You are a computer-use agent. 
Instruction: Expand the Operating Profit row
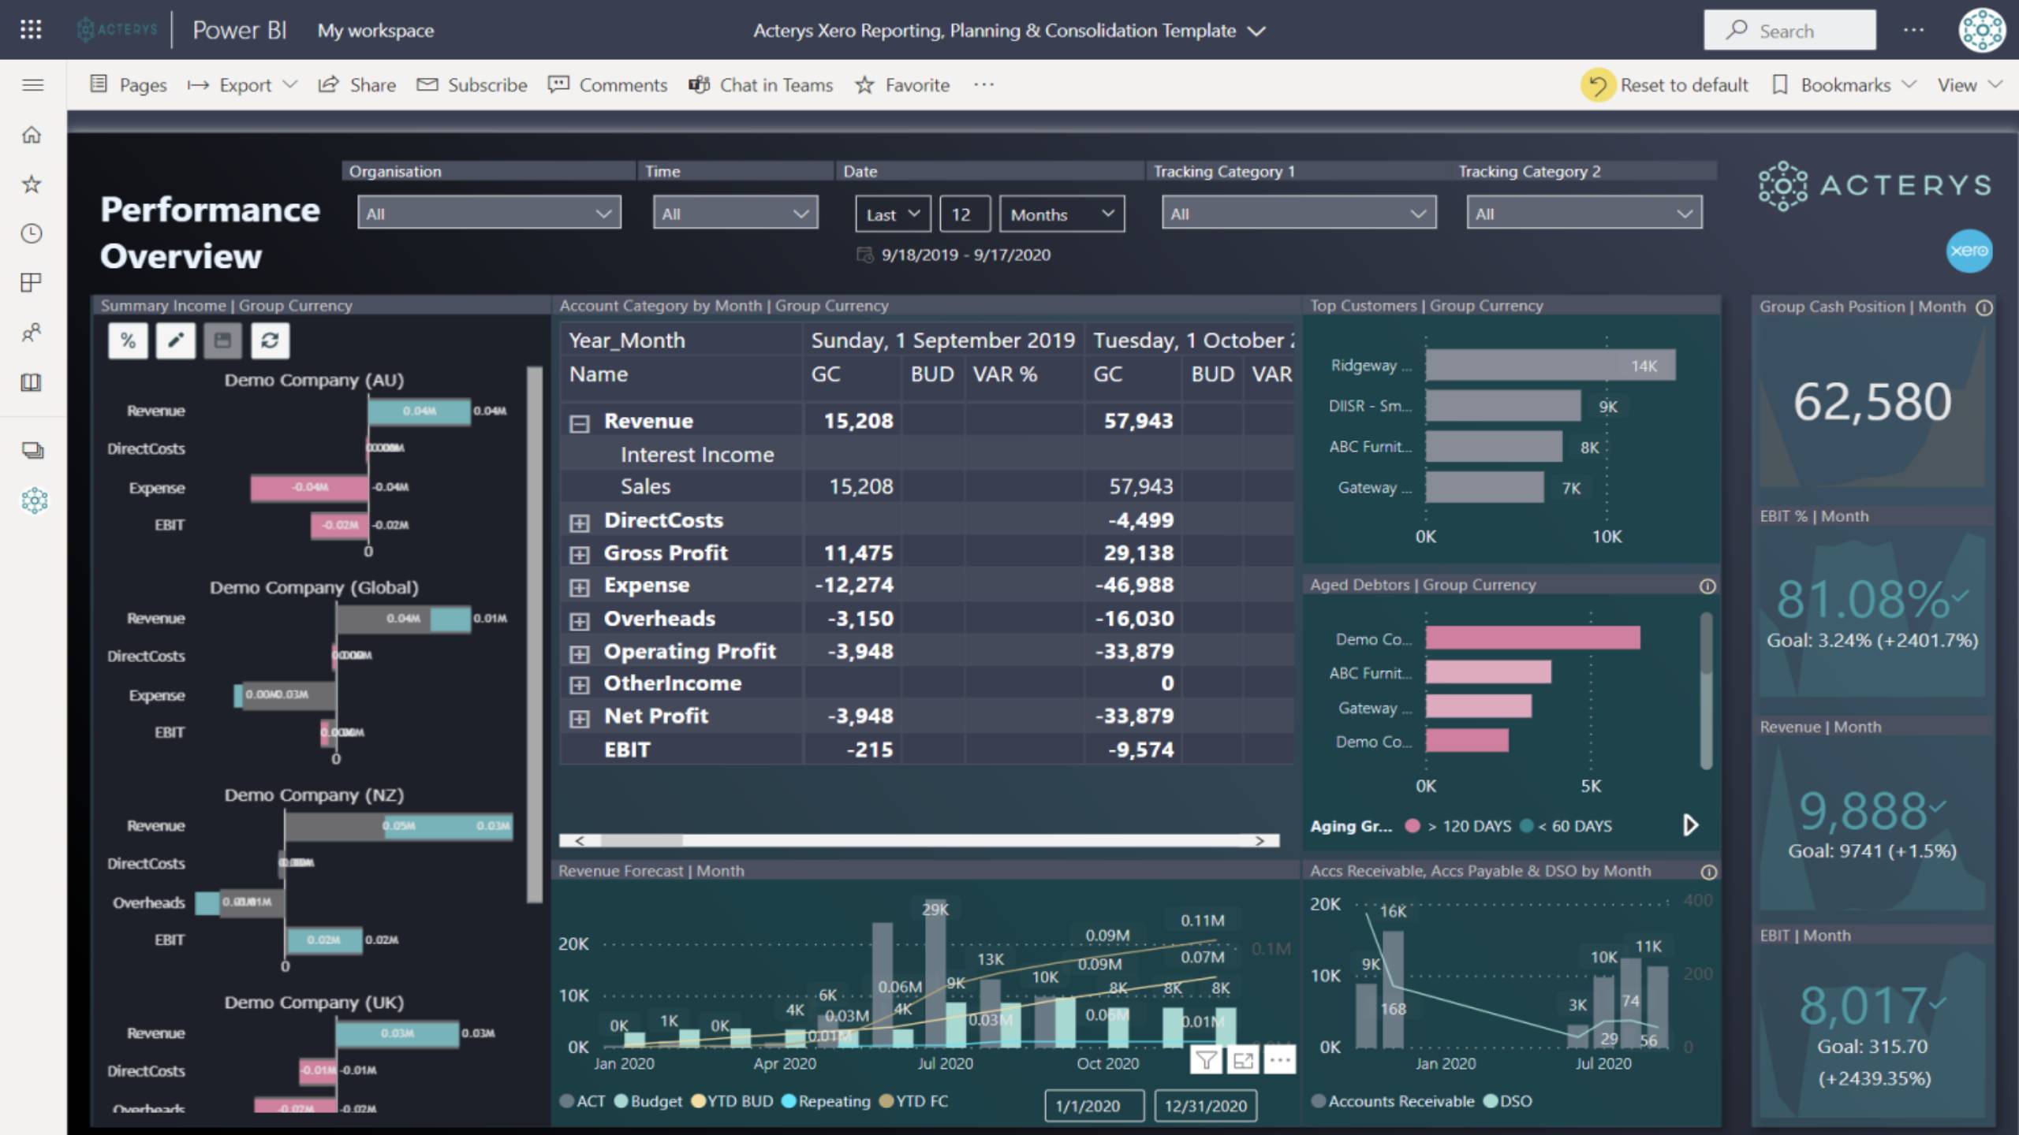pyautogui.click(x=580, y=653)
